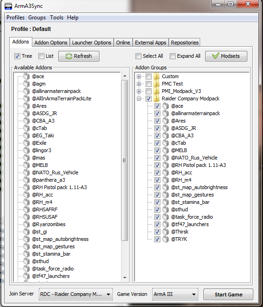The image size is (263, 307).
Task: Click the addon icon beside @panthera_a3
Action: [x=27, y=180]
